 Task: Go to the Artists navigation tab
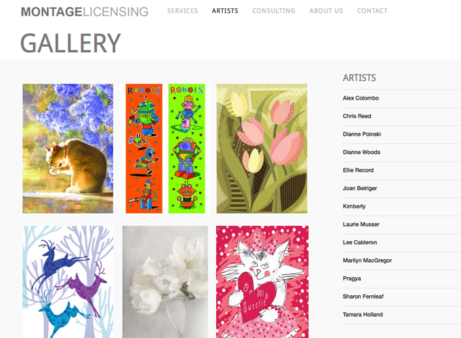click(x=225, y=11)
